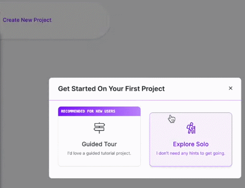Select the Guided Tour card

click(x=100, y=136)
